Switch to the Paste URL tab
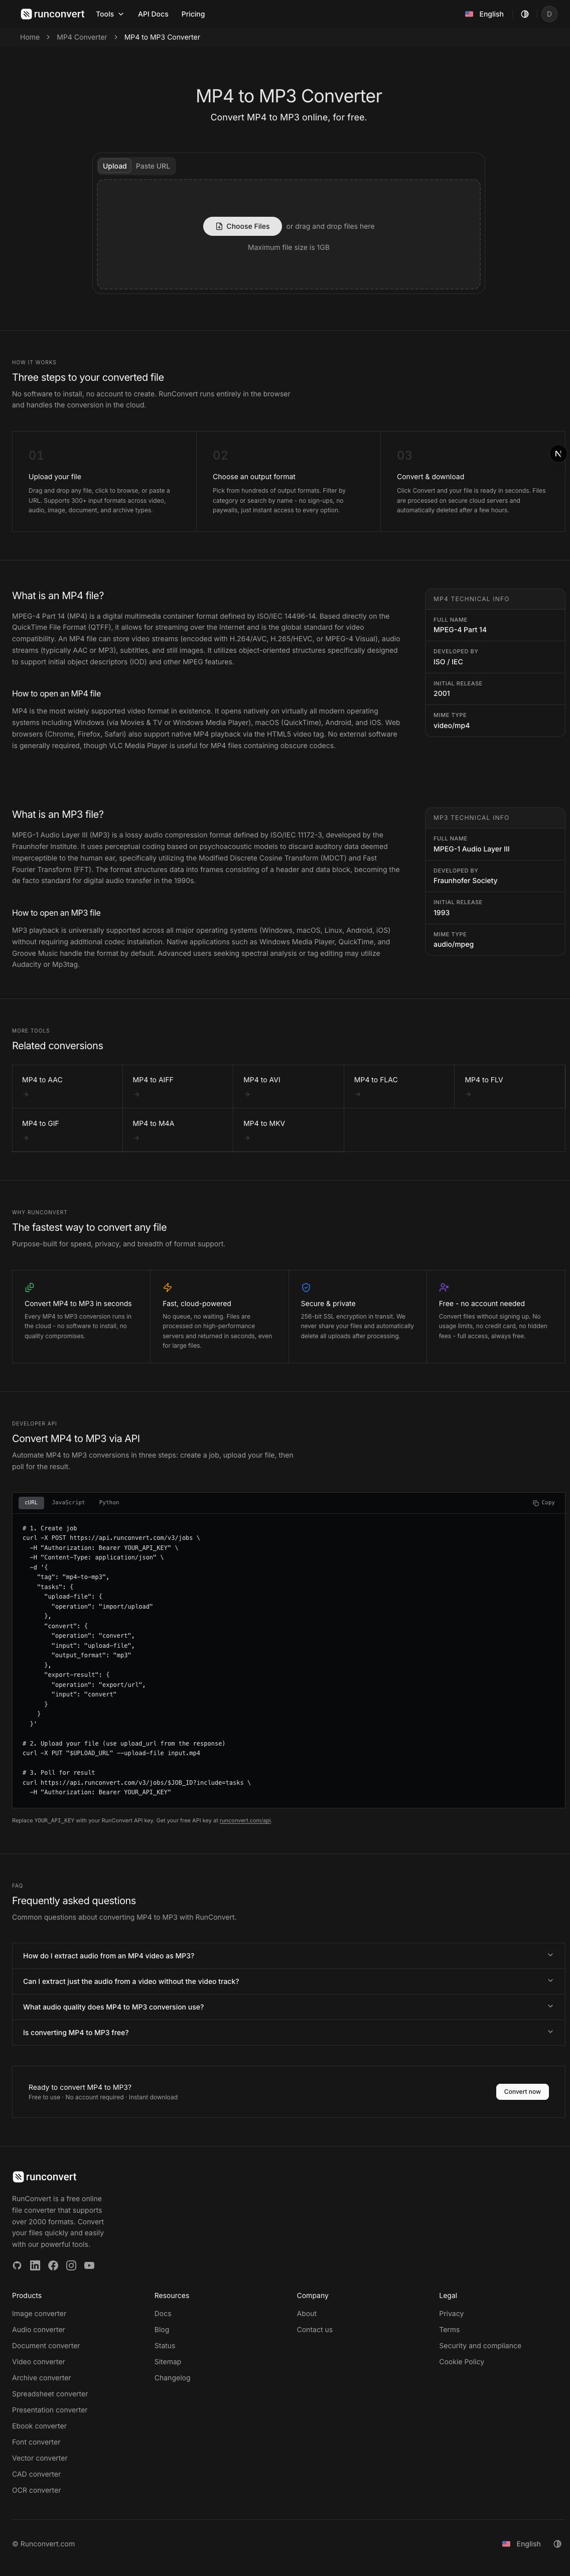Viewport: 570px width, 2576px height. click(153, 166)
